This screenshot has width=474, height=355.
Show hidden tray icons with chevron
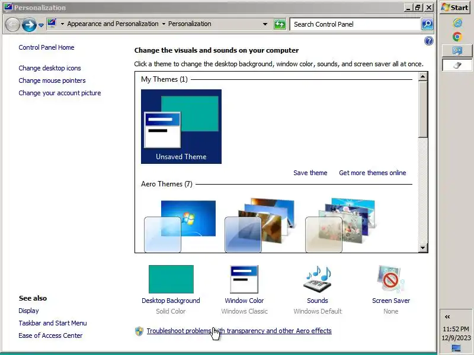tap(447, 317)
